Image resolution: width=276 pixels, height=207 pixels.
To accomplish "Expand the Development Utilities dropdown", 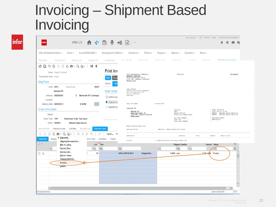I will point(113,53).
